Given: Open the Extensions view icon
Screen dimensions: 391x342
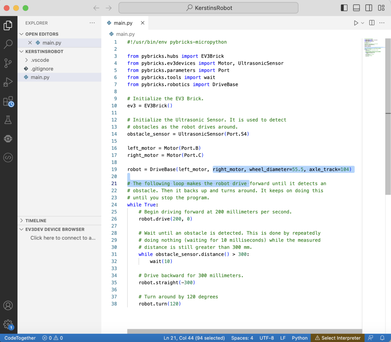Looking at the screenshot, I should (8, 101).
